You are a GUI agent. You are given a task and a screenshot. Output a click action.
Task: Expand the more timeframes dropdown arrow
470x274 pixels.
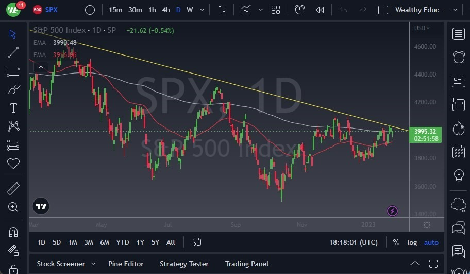pos(203,10)
